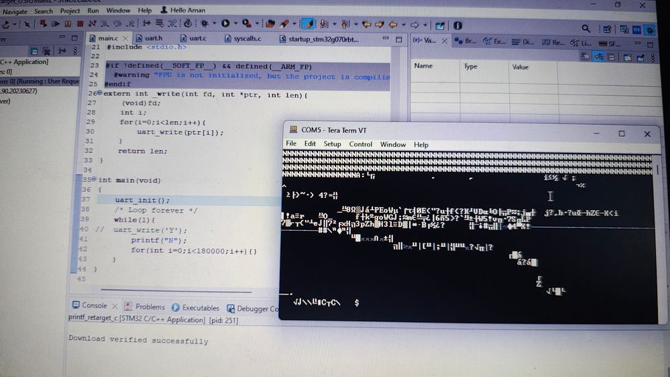Click the Step Return icon
The width and height of the screenshot is (670, 377).
(131, 24)
